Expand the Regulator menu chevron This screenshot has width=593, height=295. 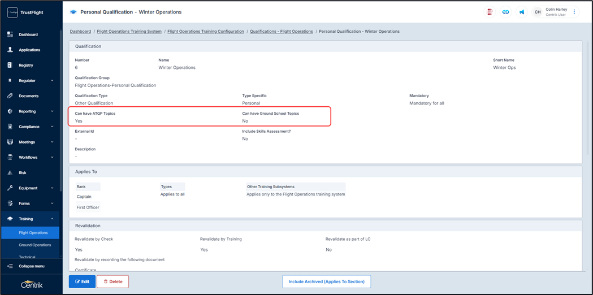point(52,81)
